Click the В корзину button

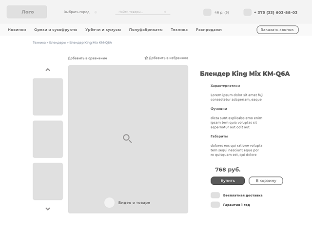tap(266, 181)
